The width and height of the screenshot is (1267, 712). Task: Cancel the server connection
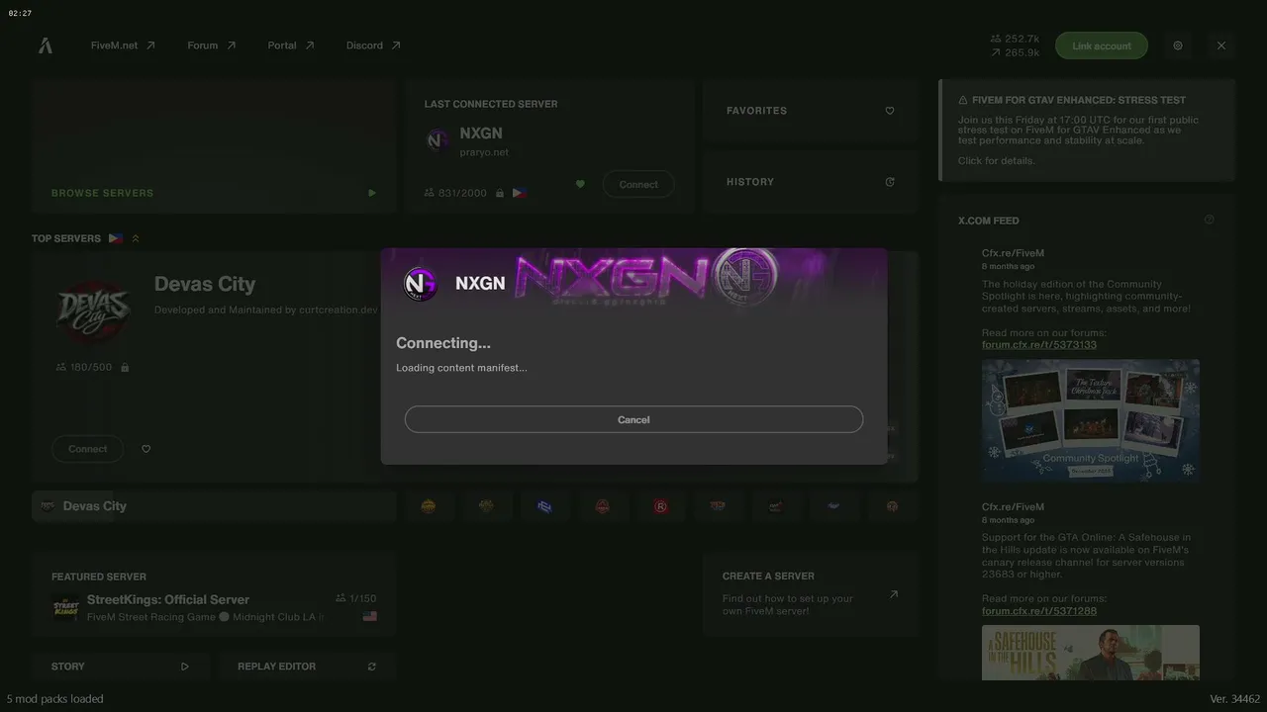[633, 419]
